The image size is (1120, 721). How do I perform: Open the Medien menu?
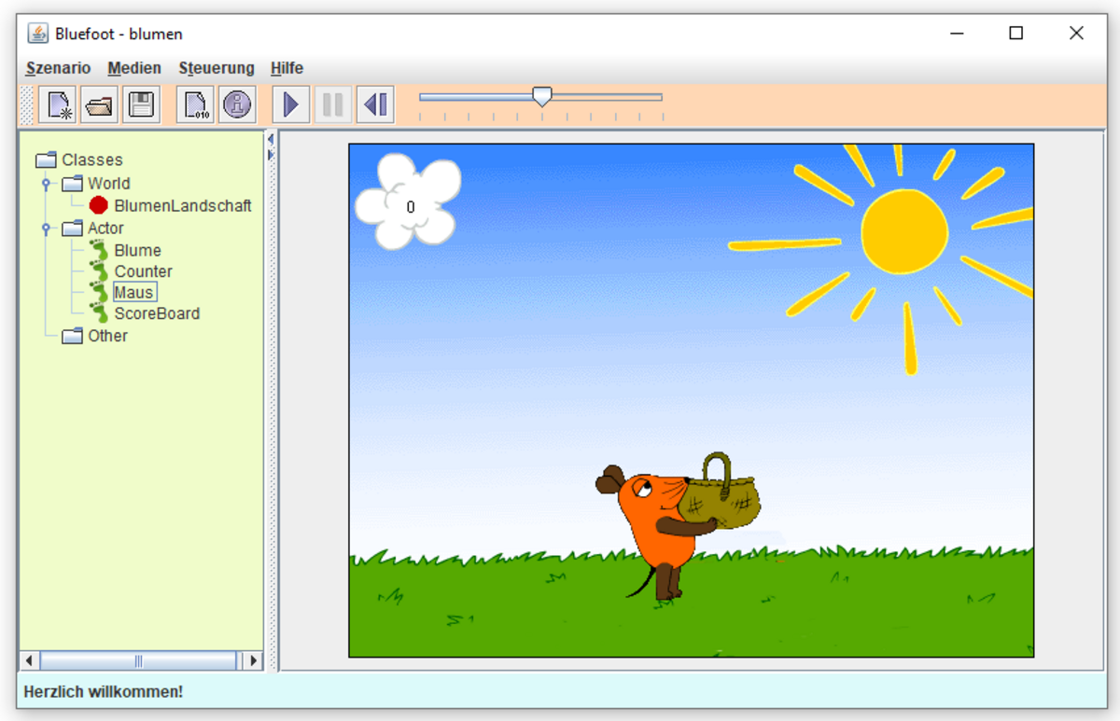[x=134, y=68]
